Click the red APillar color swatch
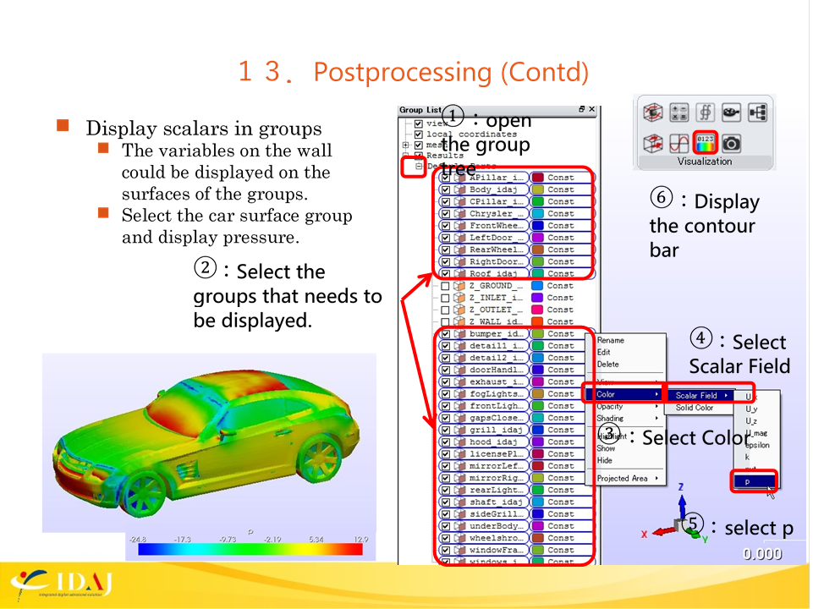The width and height of the screenshot is (813, 609). pyautogui.click(x=538, y=178)
